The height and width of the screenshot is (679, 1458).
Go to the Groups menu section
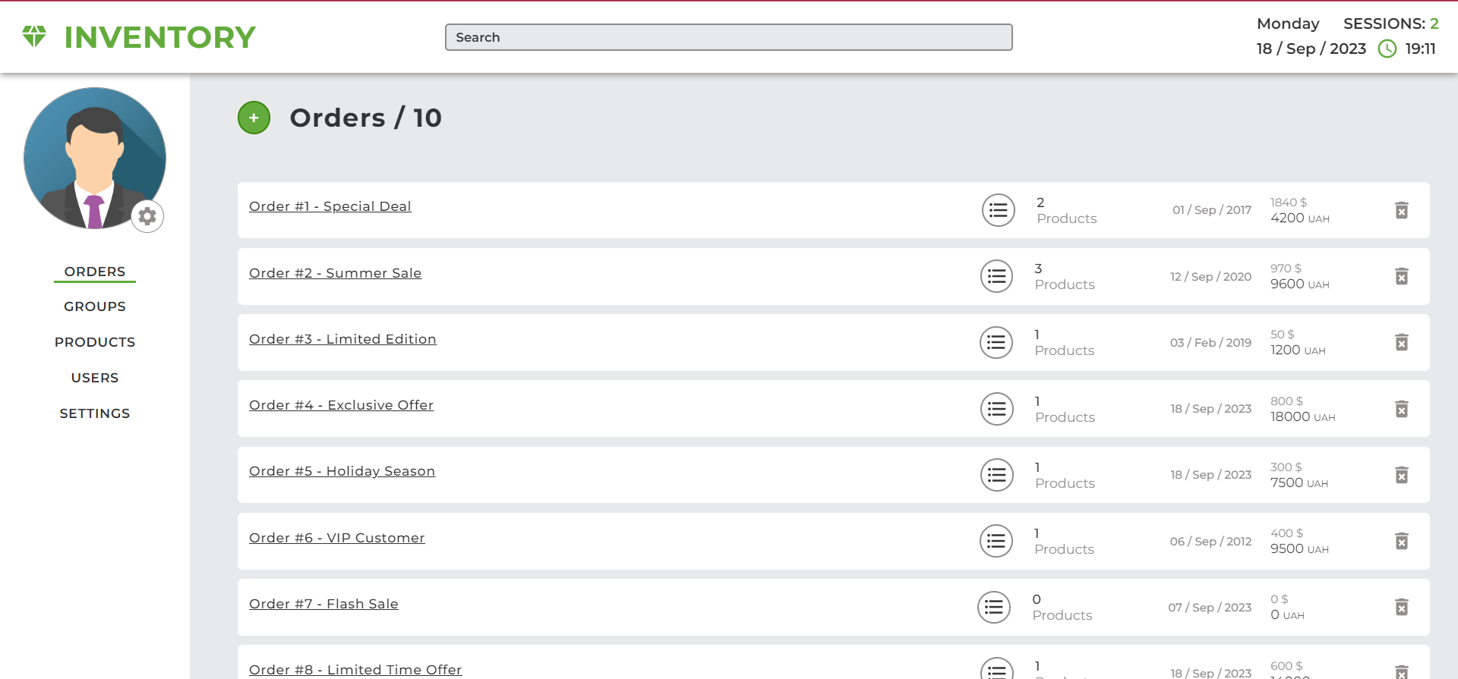[95, 306]
